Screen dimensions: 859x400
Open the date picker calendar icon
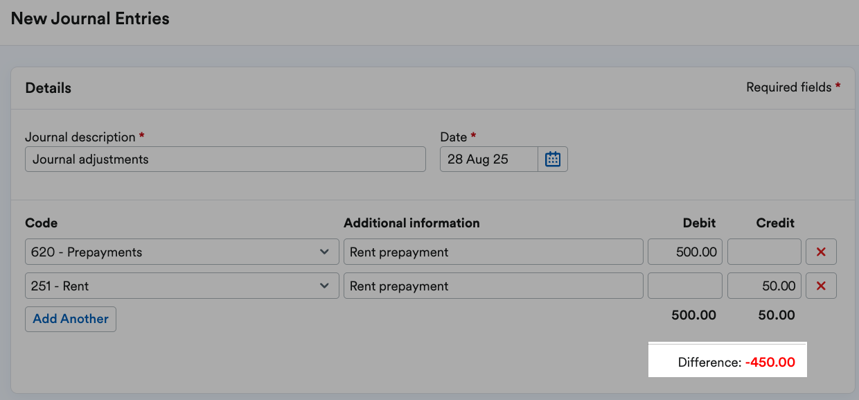tap(553, 159)
